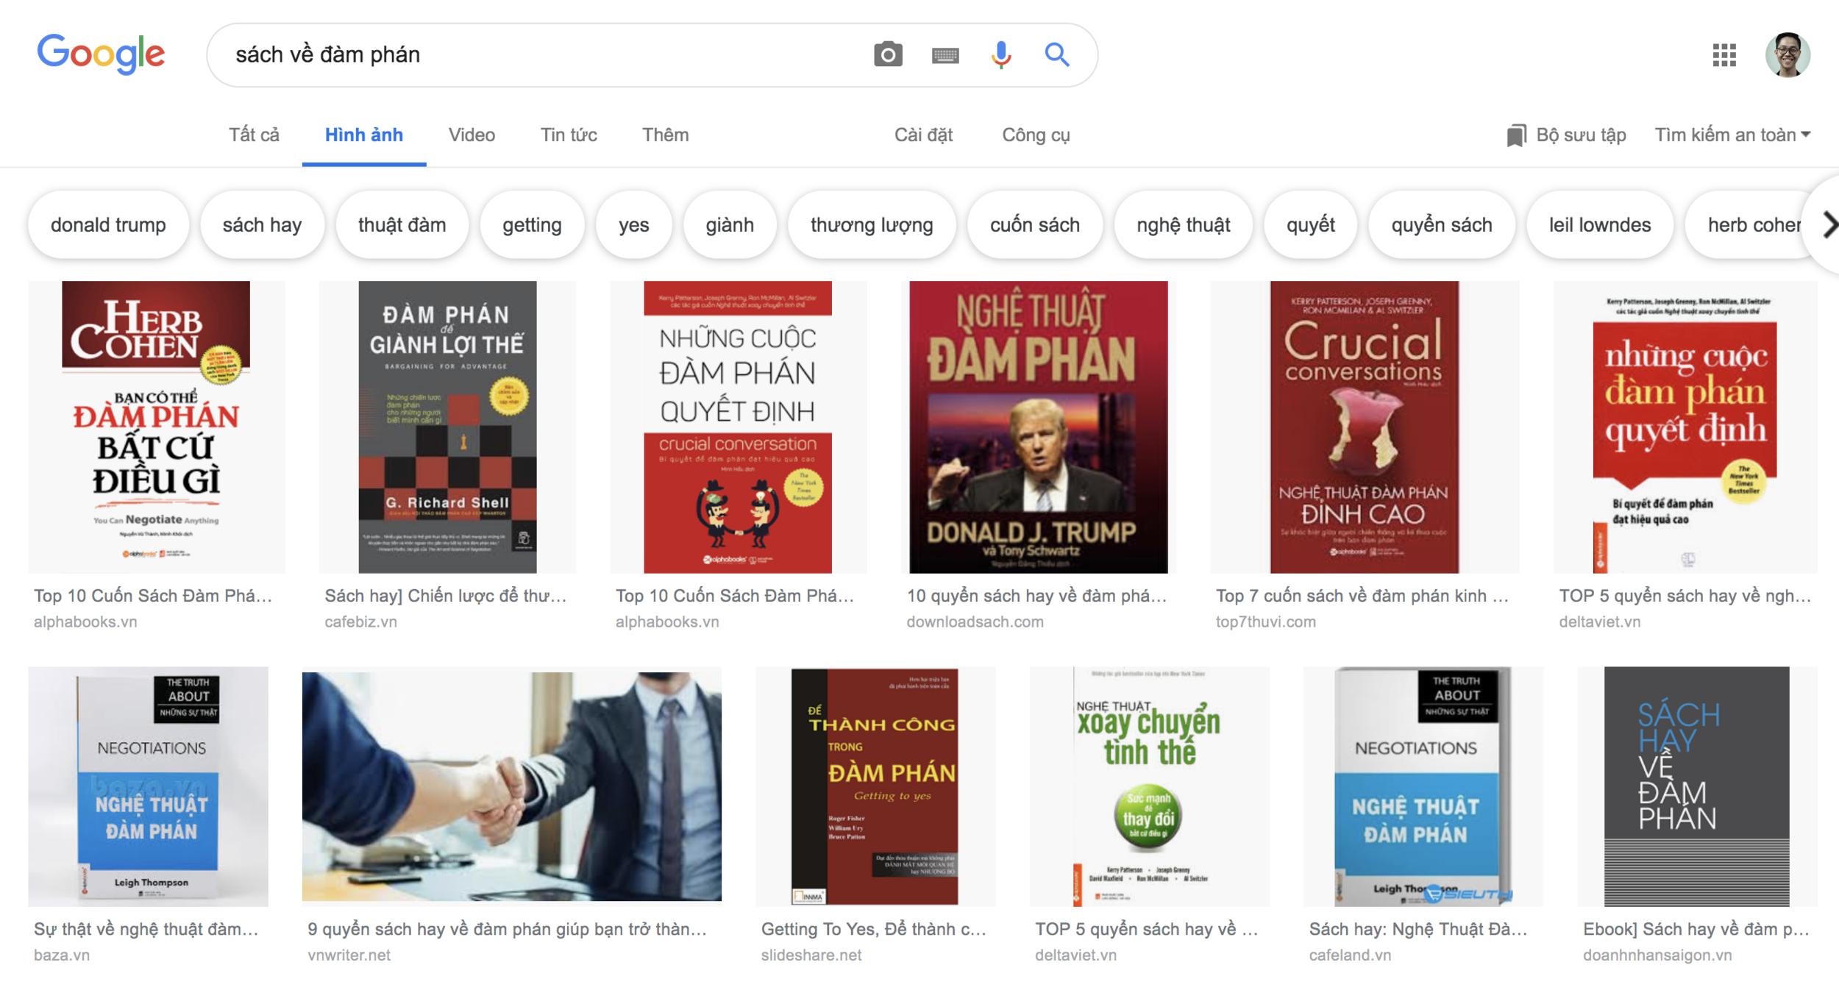Switch to the Video tab

(x=472, y=135)
